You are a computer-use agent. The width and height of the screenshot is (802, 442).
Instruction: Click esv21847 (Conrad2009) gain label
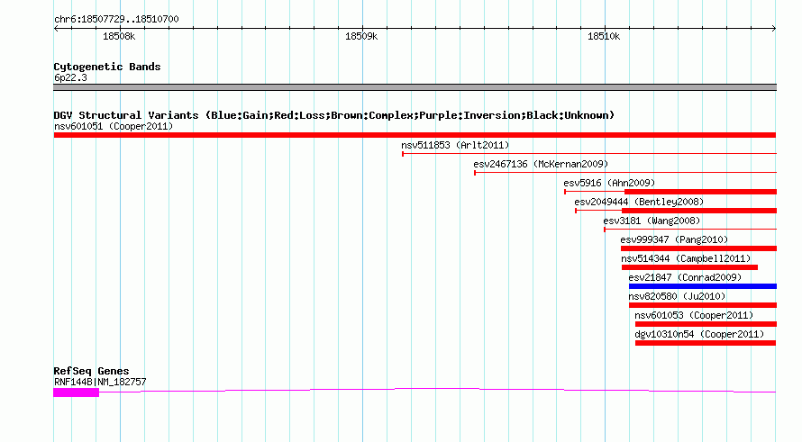click(685, 277)
